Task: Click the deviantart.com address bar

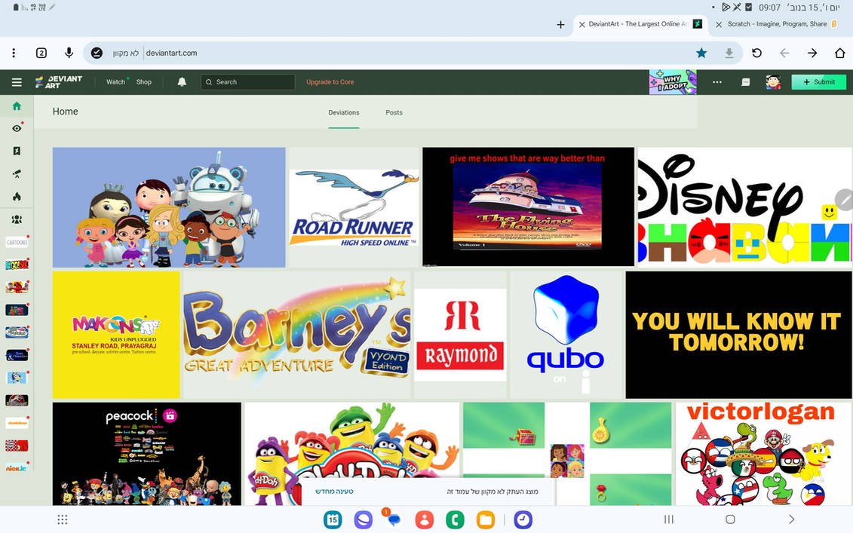Action: tap(413, 53)
